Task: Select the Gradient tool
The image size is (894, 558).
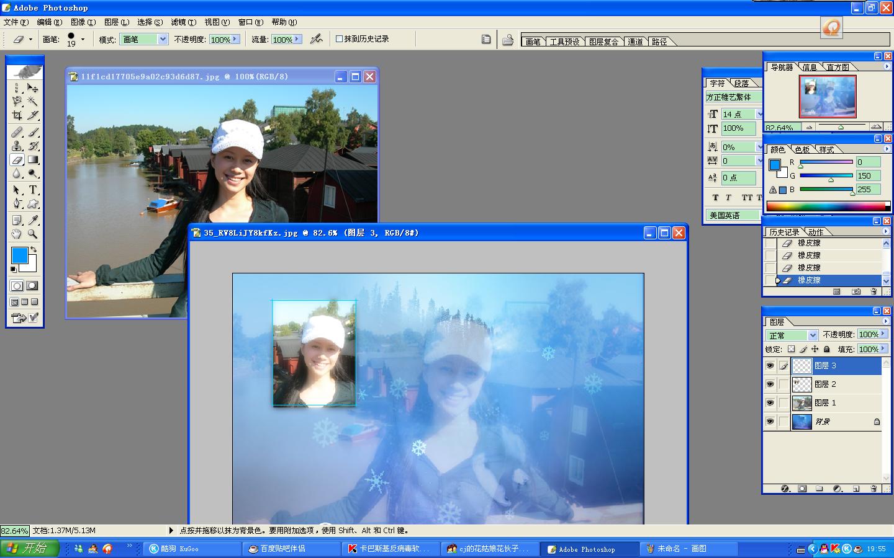Action: pos(33,160)
